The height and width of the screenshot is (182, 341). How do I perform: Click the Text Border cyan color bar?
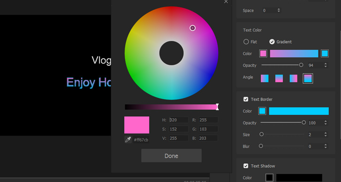click(x=299, y=111)
